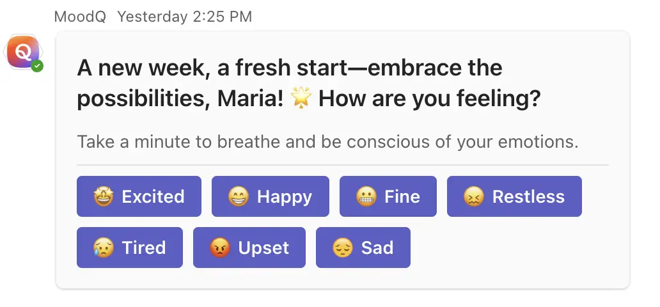Viewport: 660px width, 307px height.
Task: Click the green checkmark badge on the avatar
Action: 38,66
